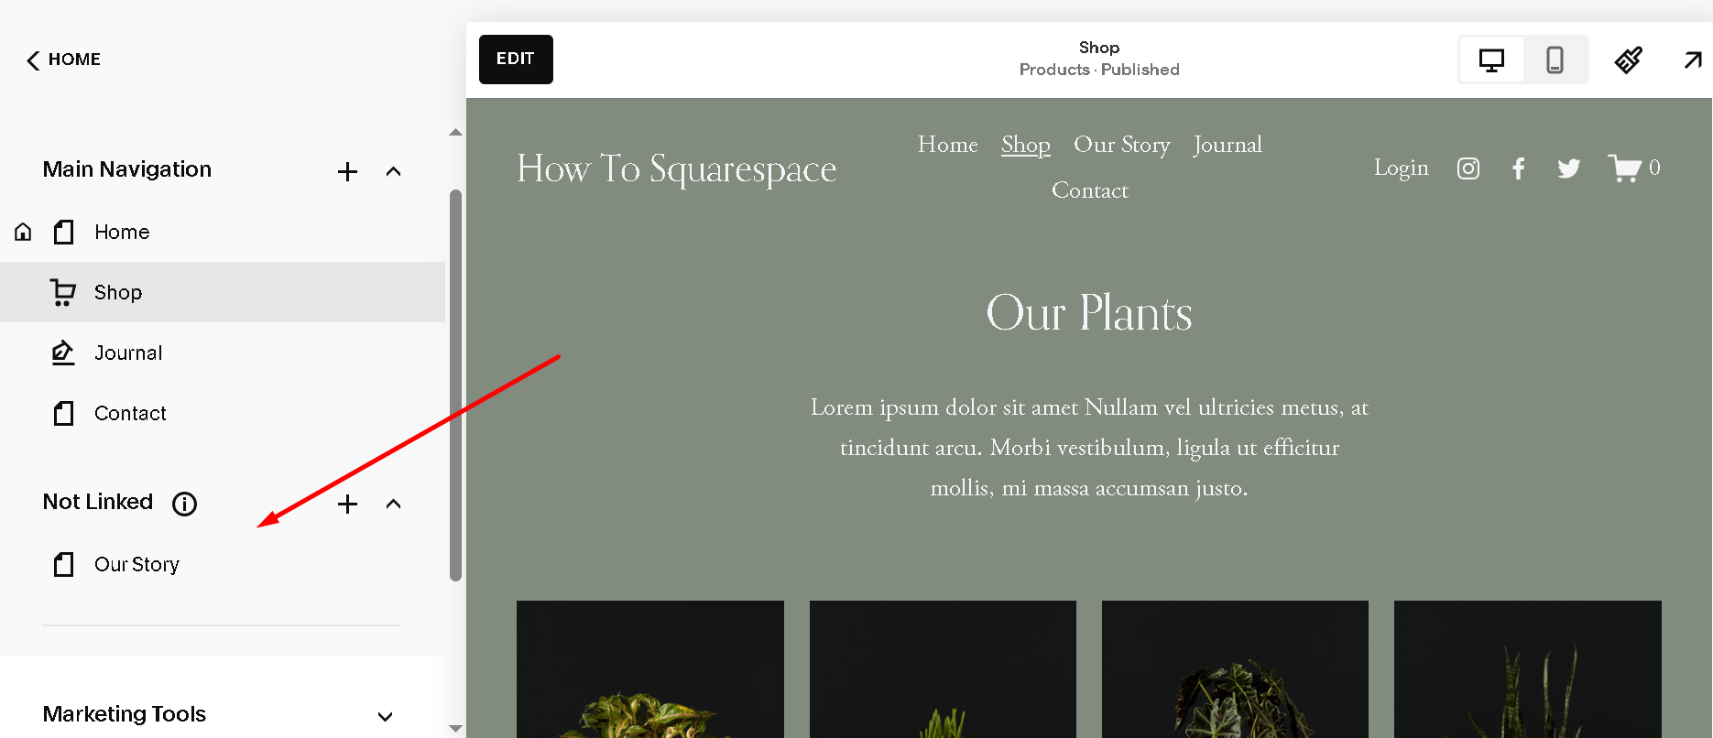Click the Not Linked heading
The image size is (1713, 738).
coord(98,502)
